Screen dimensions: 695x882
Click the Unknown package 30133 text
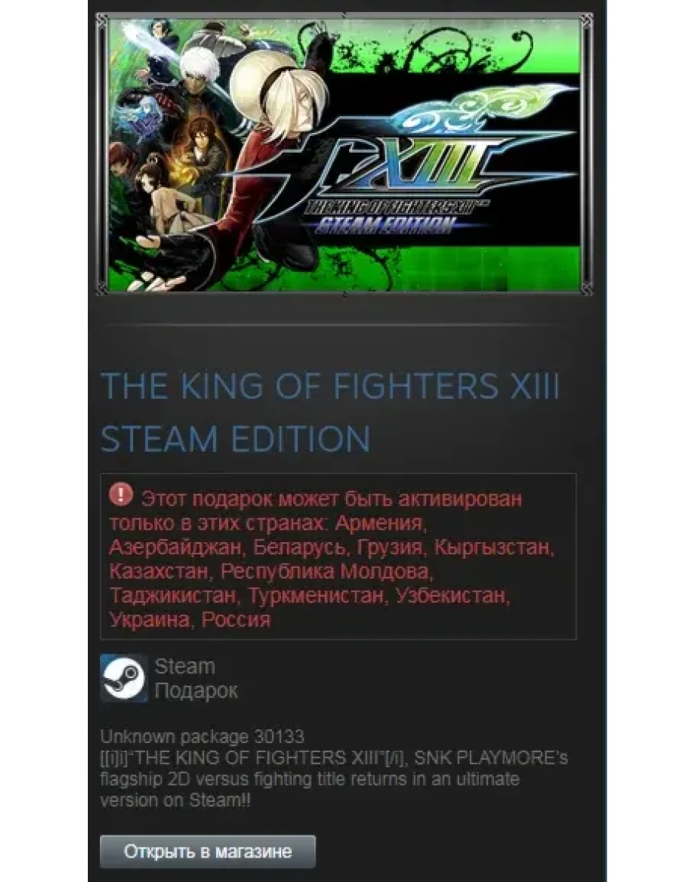pos(202,736)
